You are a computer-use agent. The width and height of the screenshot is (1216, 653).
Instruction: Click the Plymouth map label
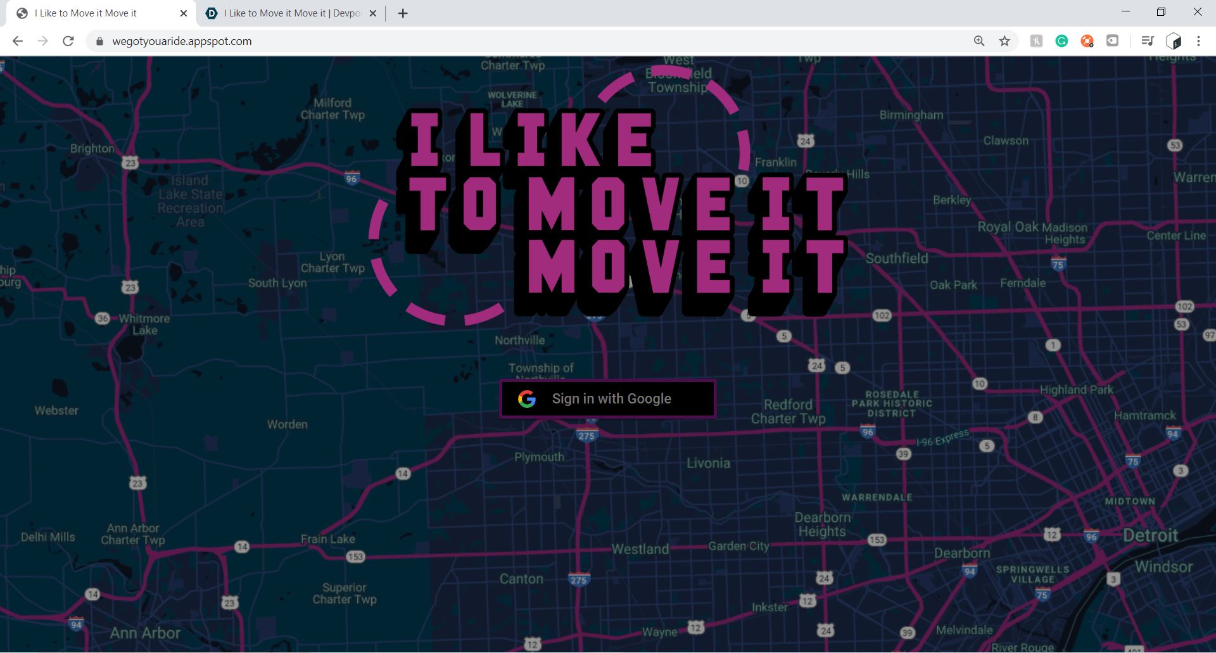539,457
